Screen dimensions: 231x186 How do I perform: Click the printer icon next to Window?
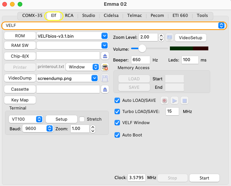pos(105,67)
